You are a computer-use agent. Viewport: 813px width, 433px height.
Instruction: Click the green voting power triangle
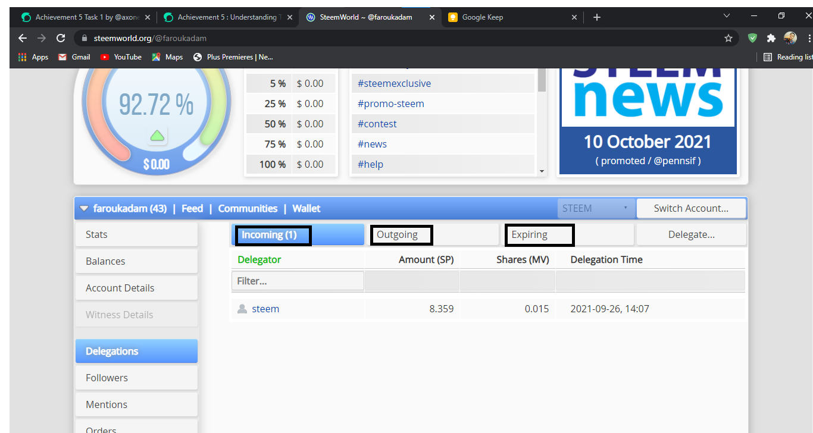(157, 136)
